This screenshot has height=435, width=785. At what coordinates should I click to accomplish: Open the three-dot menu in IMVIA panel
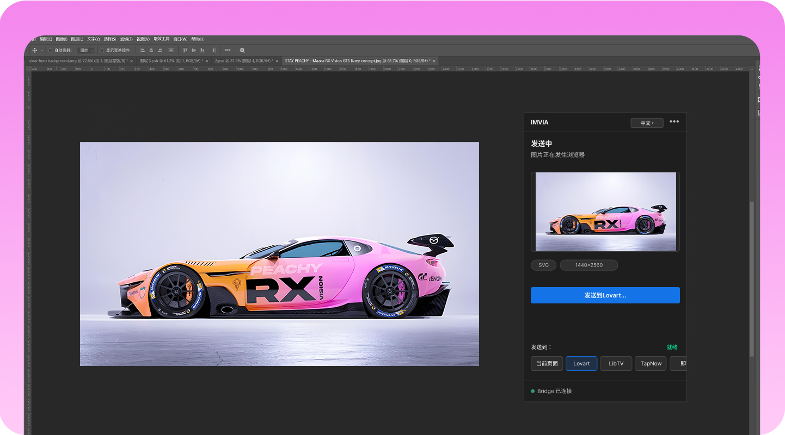(674, 121)
